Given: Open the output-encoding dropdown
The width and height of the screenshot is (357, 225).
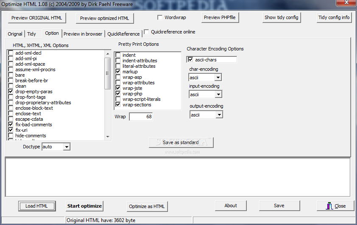Looking at the screenshot, I should (219, 115).
